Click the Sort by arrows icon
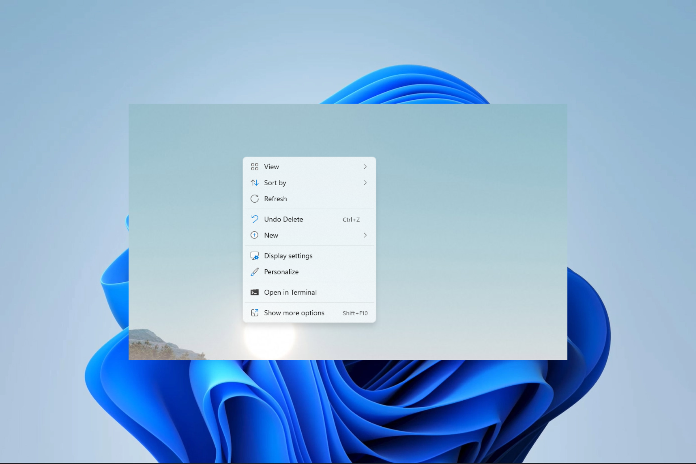This screenshot has width=696, height=464. (x=254, y=183)
